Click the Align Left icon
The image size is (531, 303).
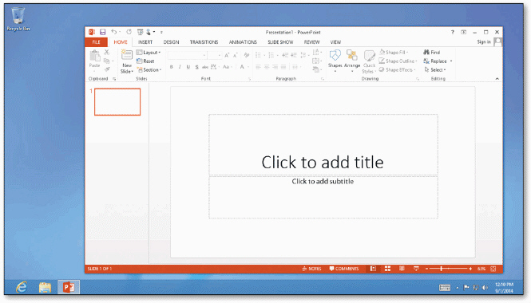pyautogui.click(x=258, y=67)
